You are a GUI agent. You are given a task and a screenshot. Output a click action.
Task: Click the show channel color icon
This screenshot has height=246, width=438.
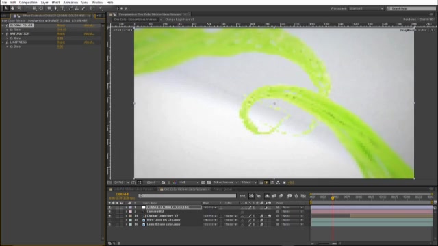coord(175,182)
